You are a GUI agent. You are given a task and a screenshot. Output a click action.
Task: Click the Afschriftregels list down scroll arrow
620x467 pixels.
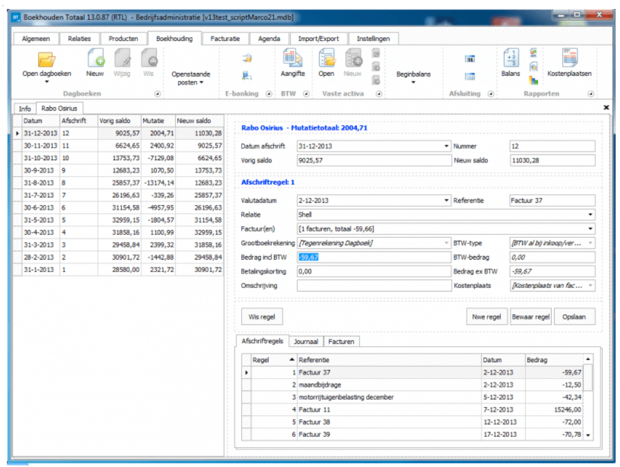(x=587, y=435)
